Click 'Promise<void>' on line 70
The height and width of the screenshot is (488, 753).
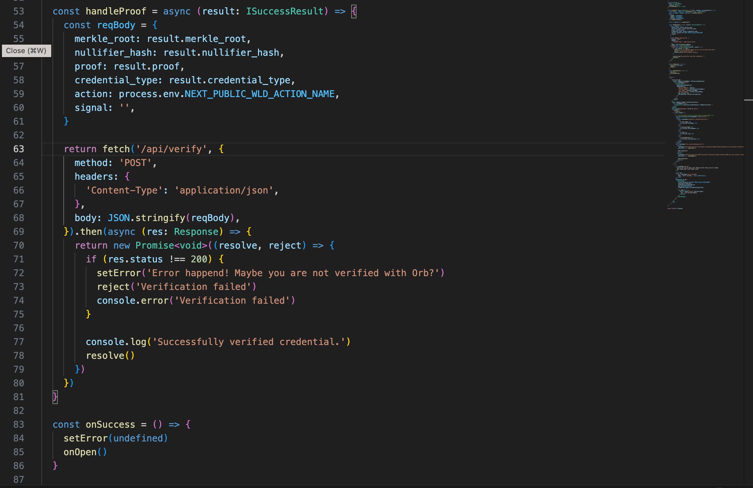pos(171,245)
